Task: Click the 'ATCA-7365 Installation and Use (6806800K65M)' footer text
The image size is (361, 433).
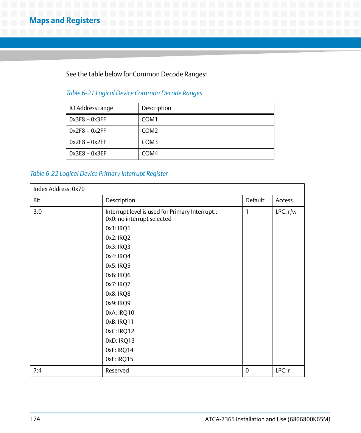Action: (x=268, y=419)
